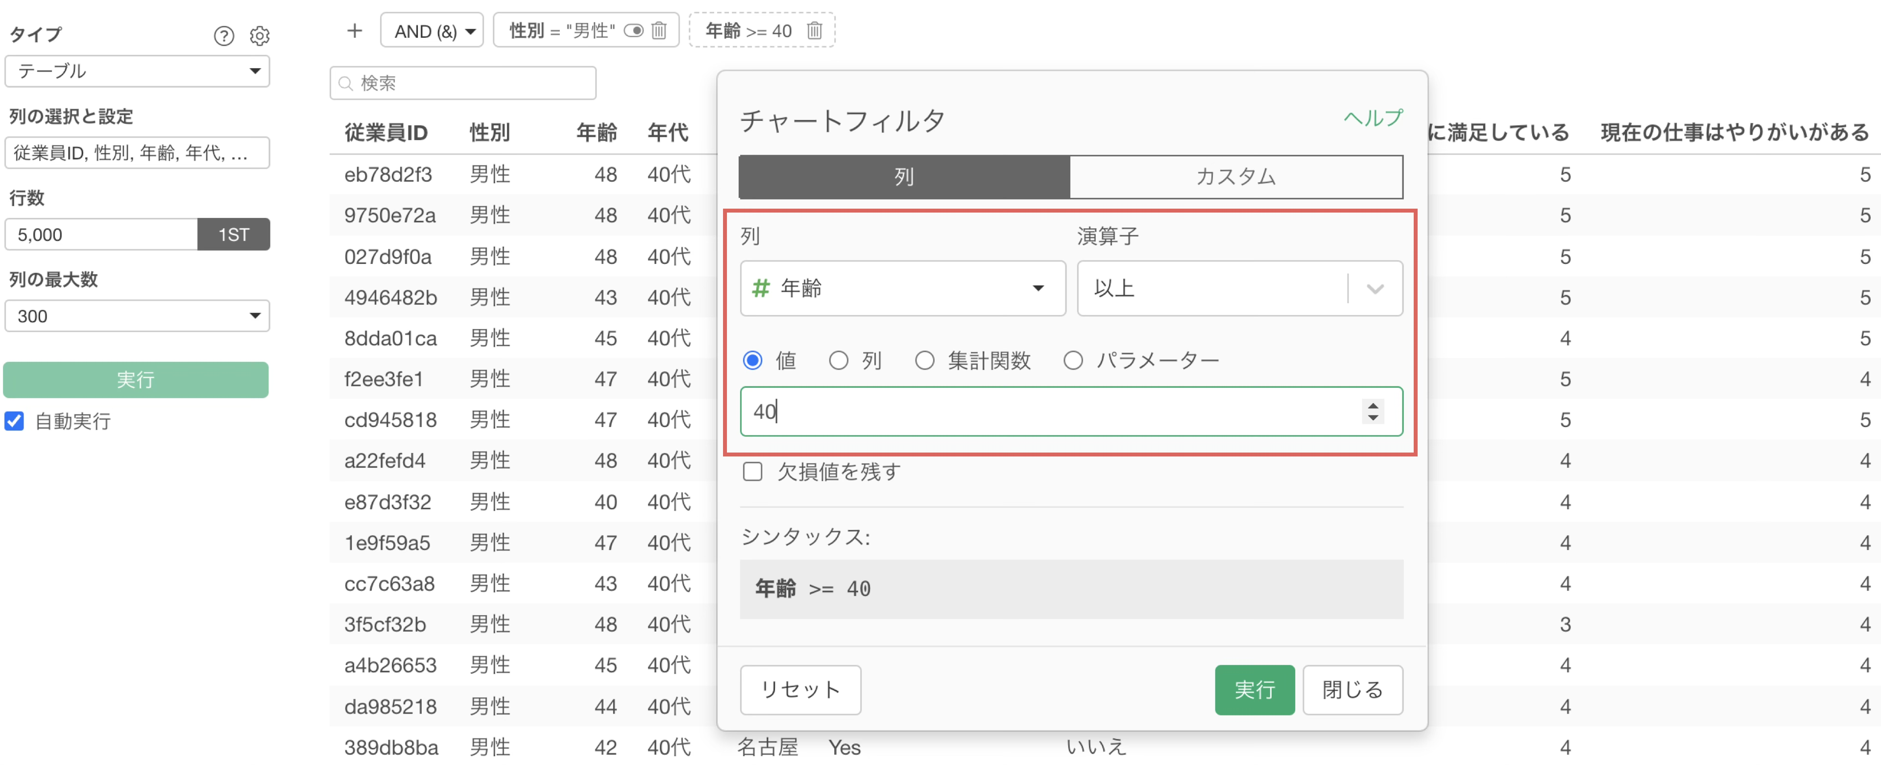The width and height of the screenshot is (1881, 765).
Task: Delete the 性別 filter with trash icon
Action: click(659, 31)
